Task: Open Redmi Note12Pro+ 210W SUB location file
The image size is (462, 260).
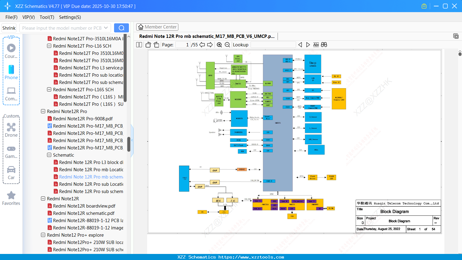Action: coord(88,242)
